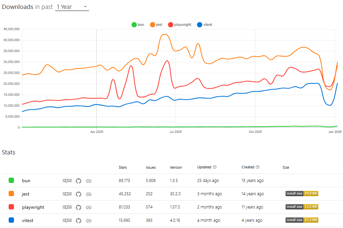
Task: Click jest's updated value 3 months ago
Action: [x=210, y=194]
